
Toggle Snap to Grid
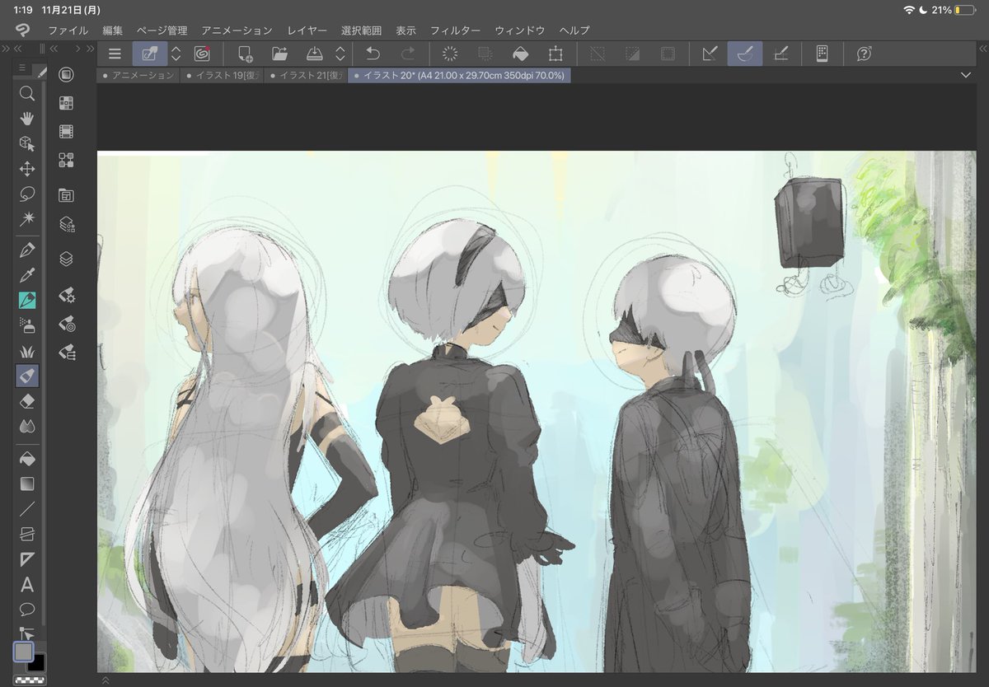[x=780, y=54]
